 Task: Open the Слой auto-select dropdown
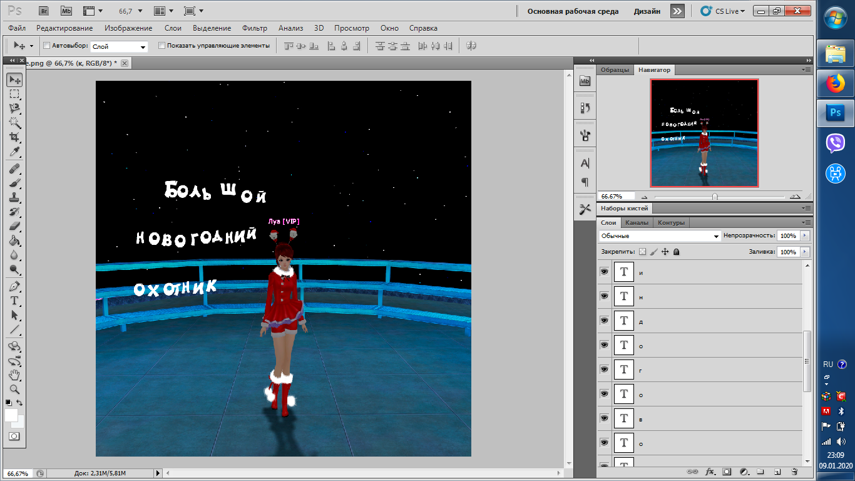pos(119,46)
